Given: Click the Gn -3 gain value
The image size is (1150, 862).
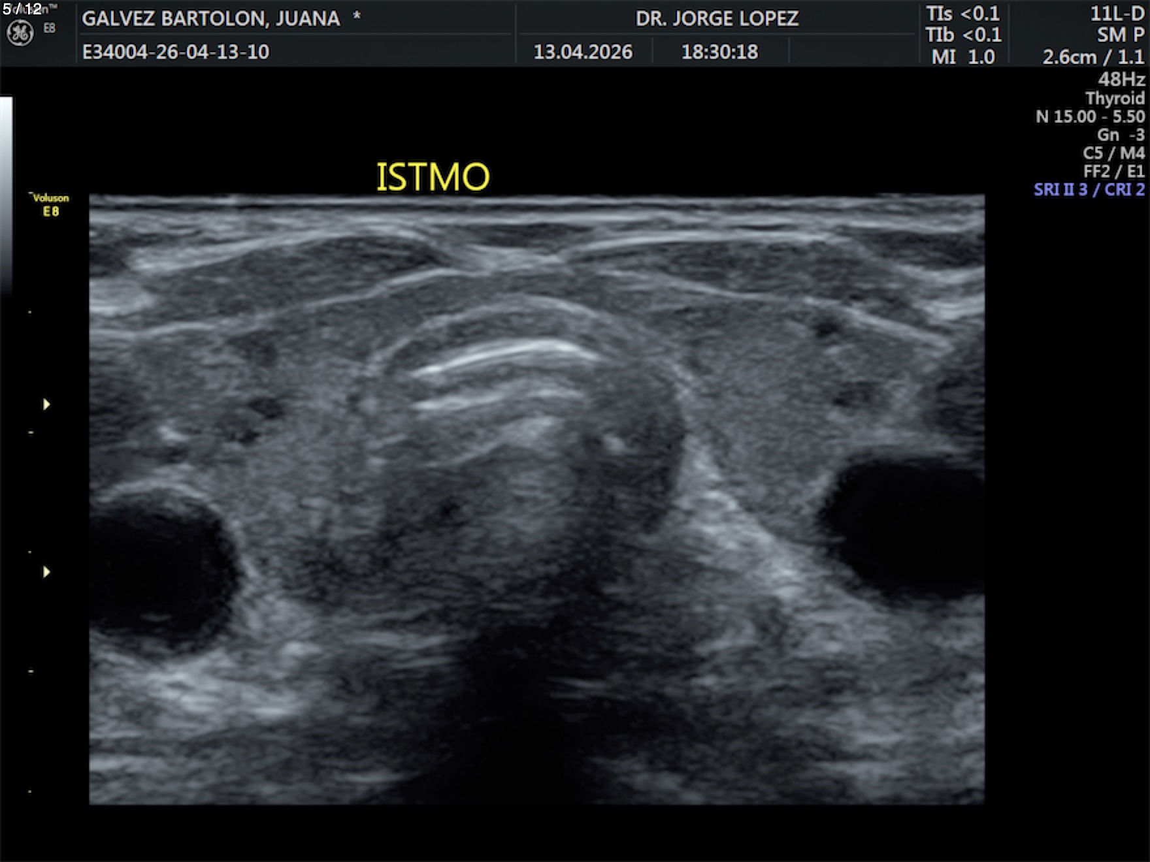Looking at the screenshot, I should click(1120, 135).
